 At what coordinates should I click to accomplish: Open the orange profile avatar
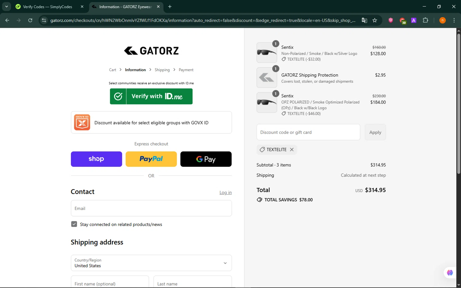pyautogui.click(x=443, y=20)
